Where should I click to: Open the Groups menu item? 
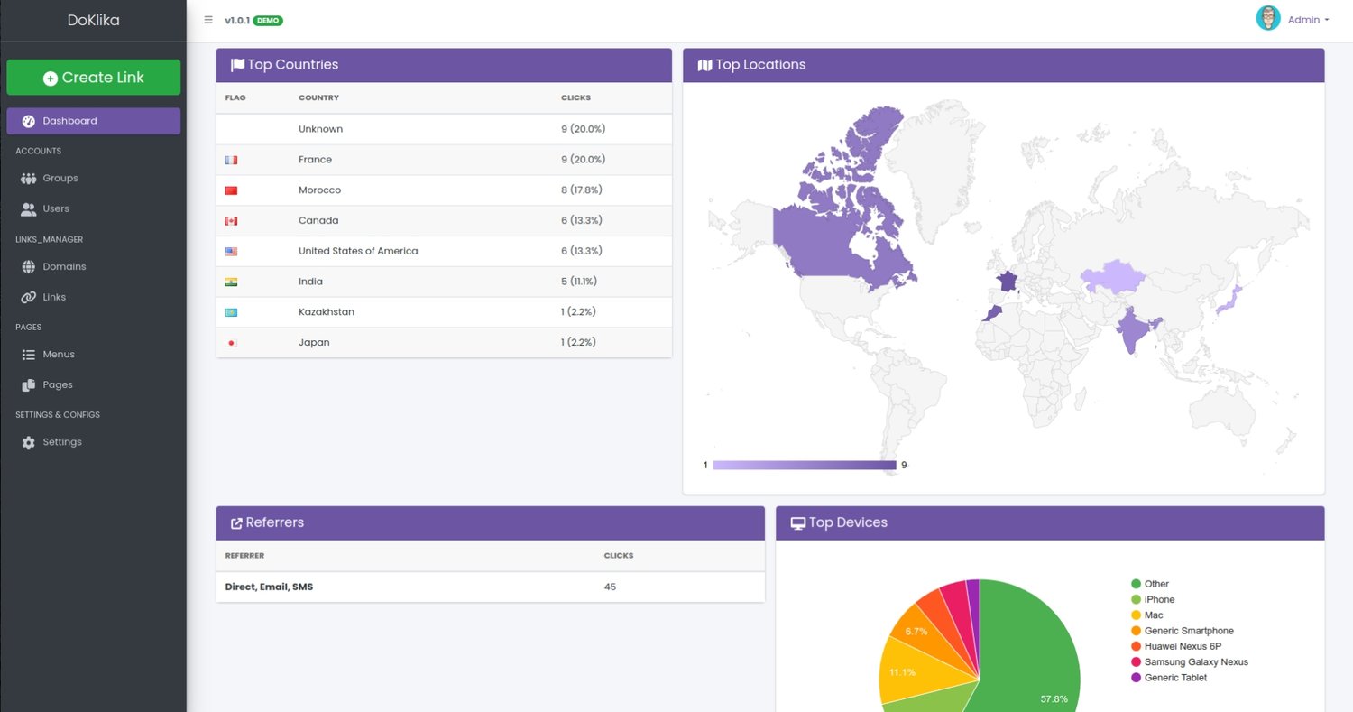[x=93, y=179]
